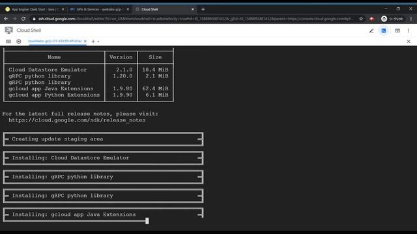Click the 'Name' column header
The width and height of the screenshot is (417, 234).
[54, 57]
